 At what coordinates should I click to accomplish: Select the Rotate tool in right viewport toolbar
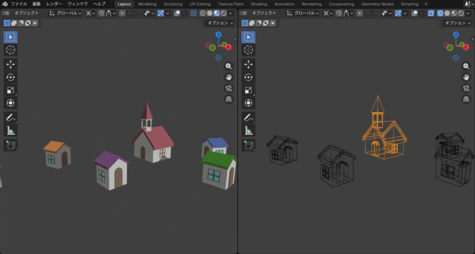pos(249,77)
